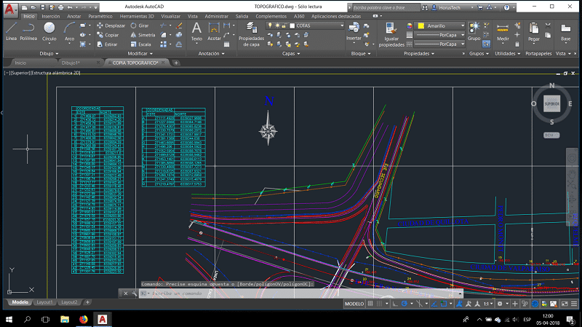This screenshot has height=327, width=582.
Task: Click HorusTech account sign-in button
Action: (449, 7)
